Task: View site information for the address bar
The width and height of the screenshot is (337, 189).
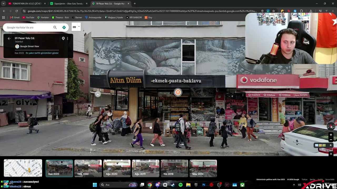Action: (24, 11)
